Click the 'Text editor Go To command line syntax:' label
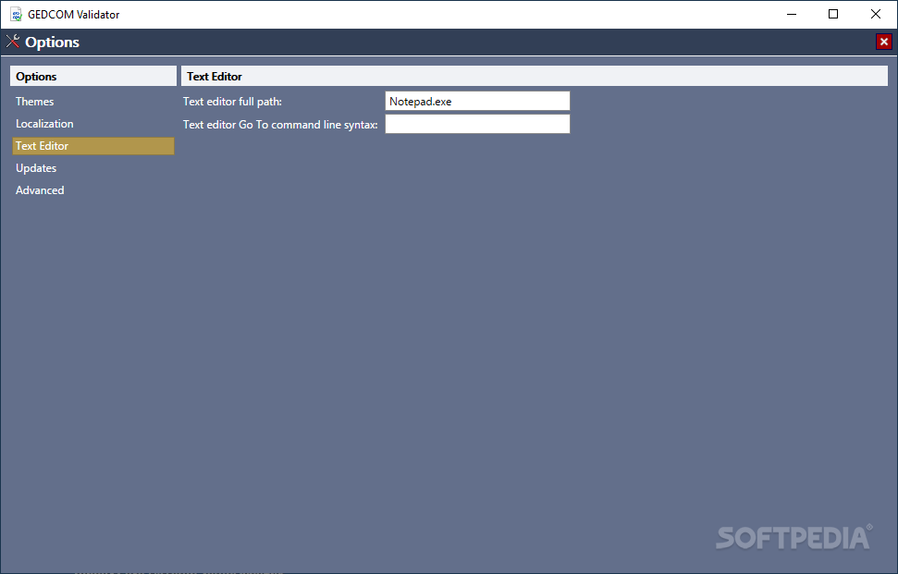This screenshot has width=898, height=574. point(280,124)
